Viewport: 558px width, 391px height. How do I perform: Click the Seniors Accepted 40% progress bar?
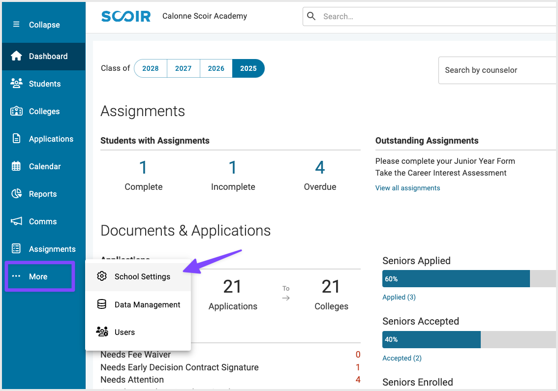coord(469,339)
